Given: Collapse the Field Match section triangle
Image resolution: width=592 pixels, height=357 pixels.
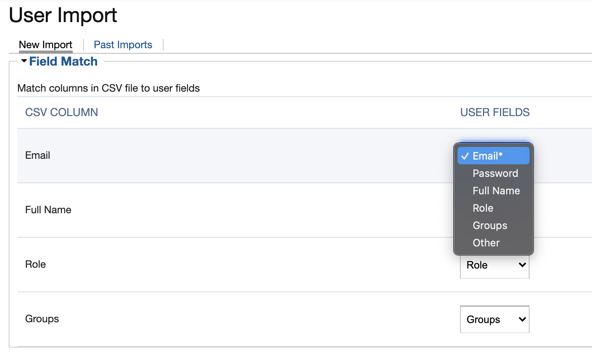Looking at the screenshot, I should click(24, 61).
